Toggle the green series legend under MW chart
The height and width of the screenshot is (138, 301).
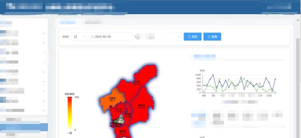tap(249, 102)
